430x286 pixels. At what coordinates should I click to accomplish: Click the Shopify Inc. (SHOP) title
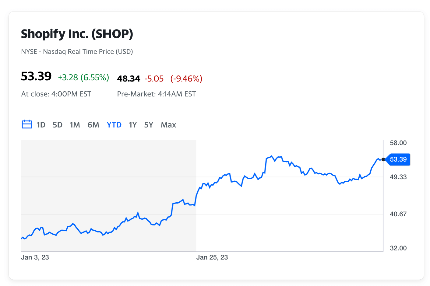(x=77, y=34)
